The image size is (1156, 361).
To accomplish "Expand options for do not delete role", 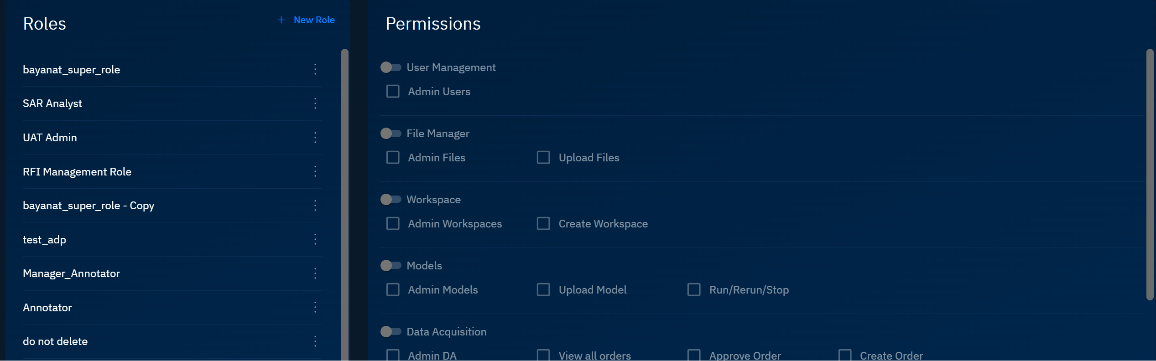I will (x=315, y=341).
